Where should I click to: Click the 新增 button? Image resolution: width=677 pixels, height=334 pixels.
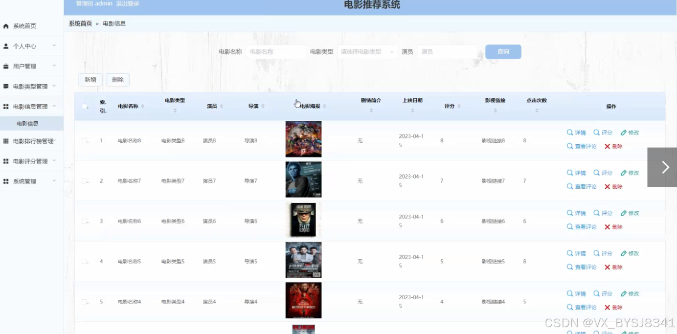[x=90, y=80]
